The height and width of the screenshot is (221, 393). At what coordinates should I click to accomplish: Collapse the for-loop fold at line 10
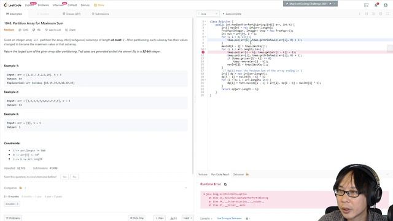click(x=206, y=49)
